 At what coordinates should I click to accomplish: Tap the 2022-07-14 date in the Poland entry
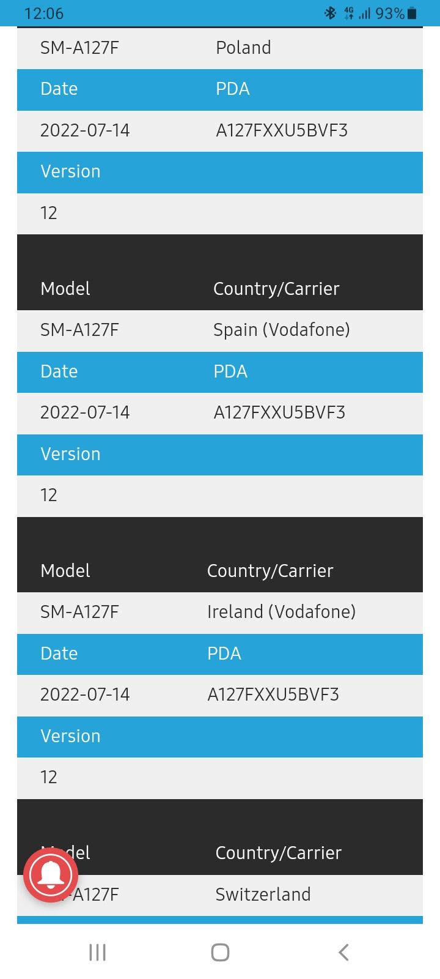(85, 130)
